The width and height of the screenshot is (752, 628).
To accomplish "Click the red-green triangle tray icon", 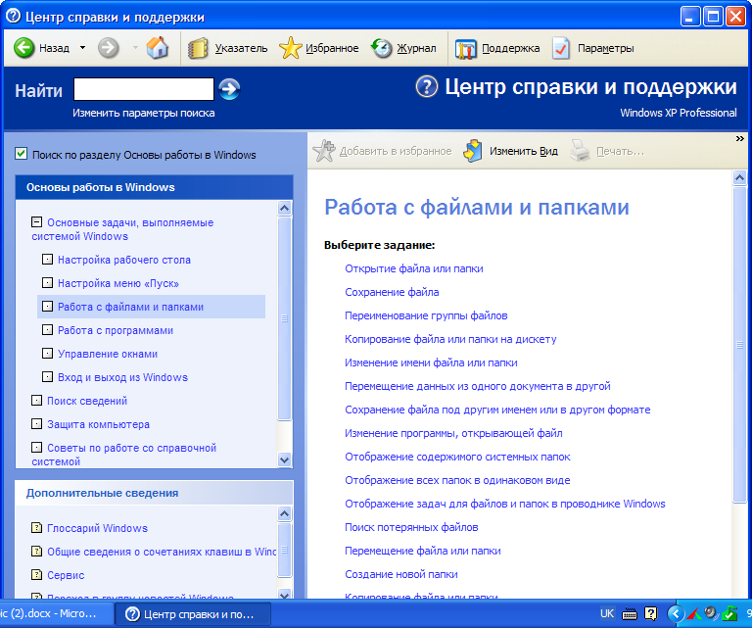I will pos(694,613).
